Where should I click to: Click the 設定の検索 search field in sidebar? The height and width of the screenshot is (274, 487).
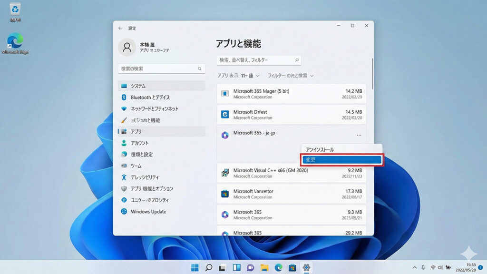pyautogui.click(x=161, y=69)
